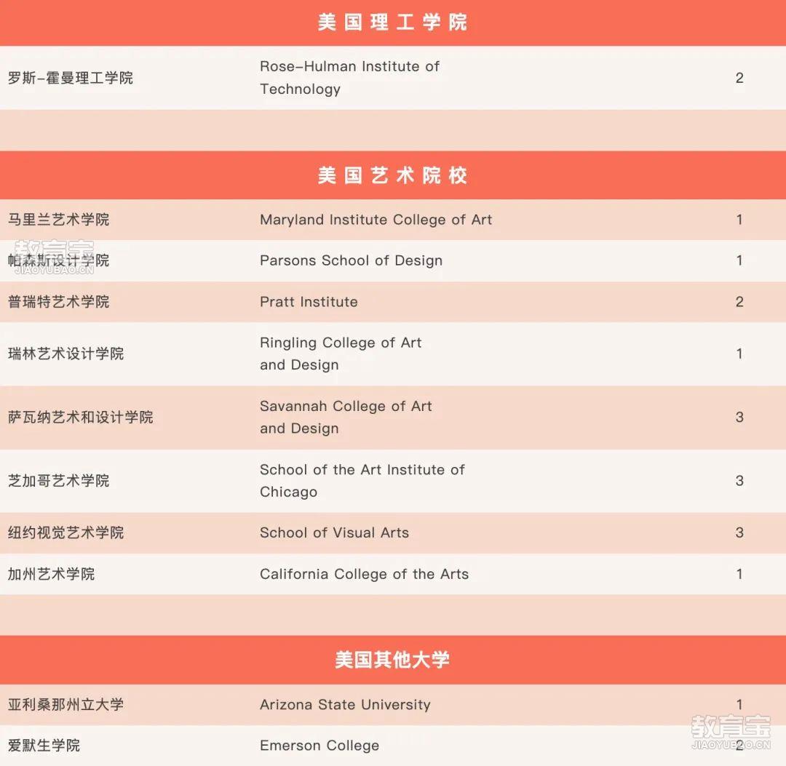
Task: Click the Chinese name 芝加哥艺术学院
Action: click(x=59, y=481)
